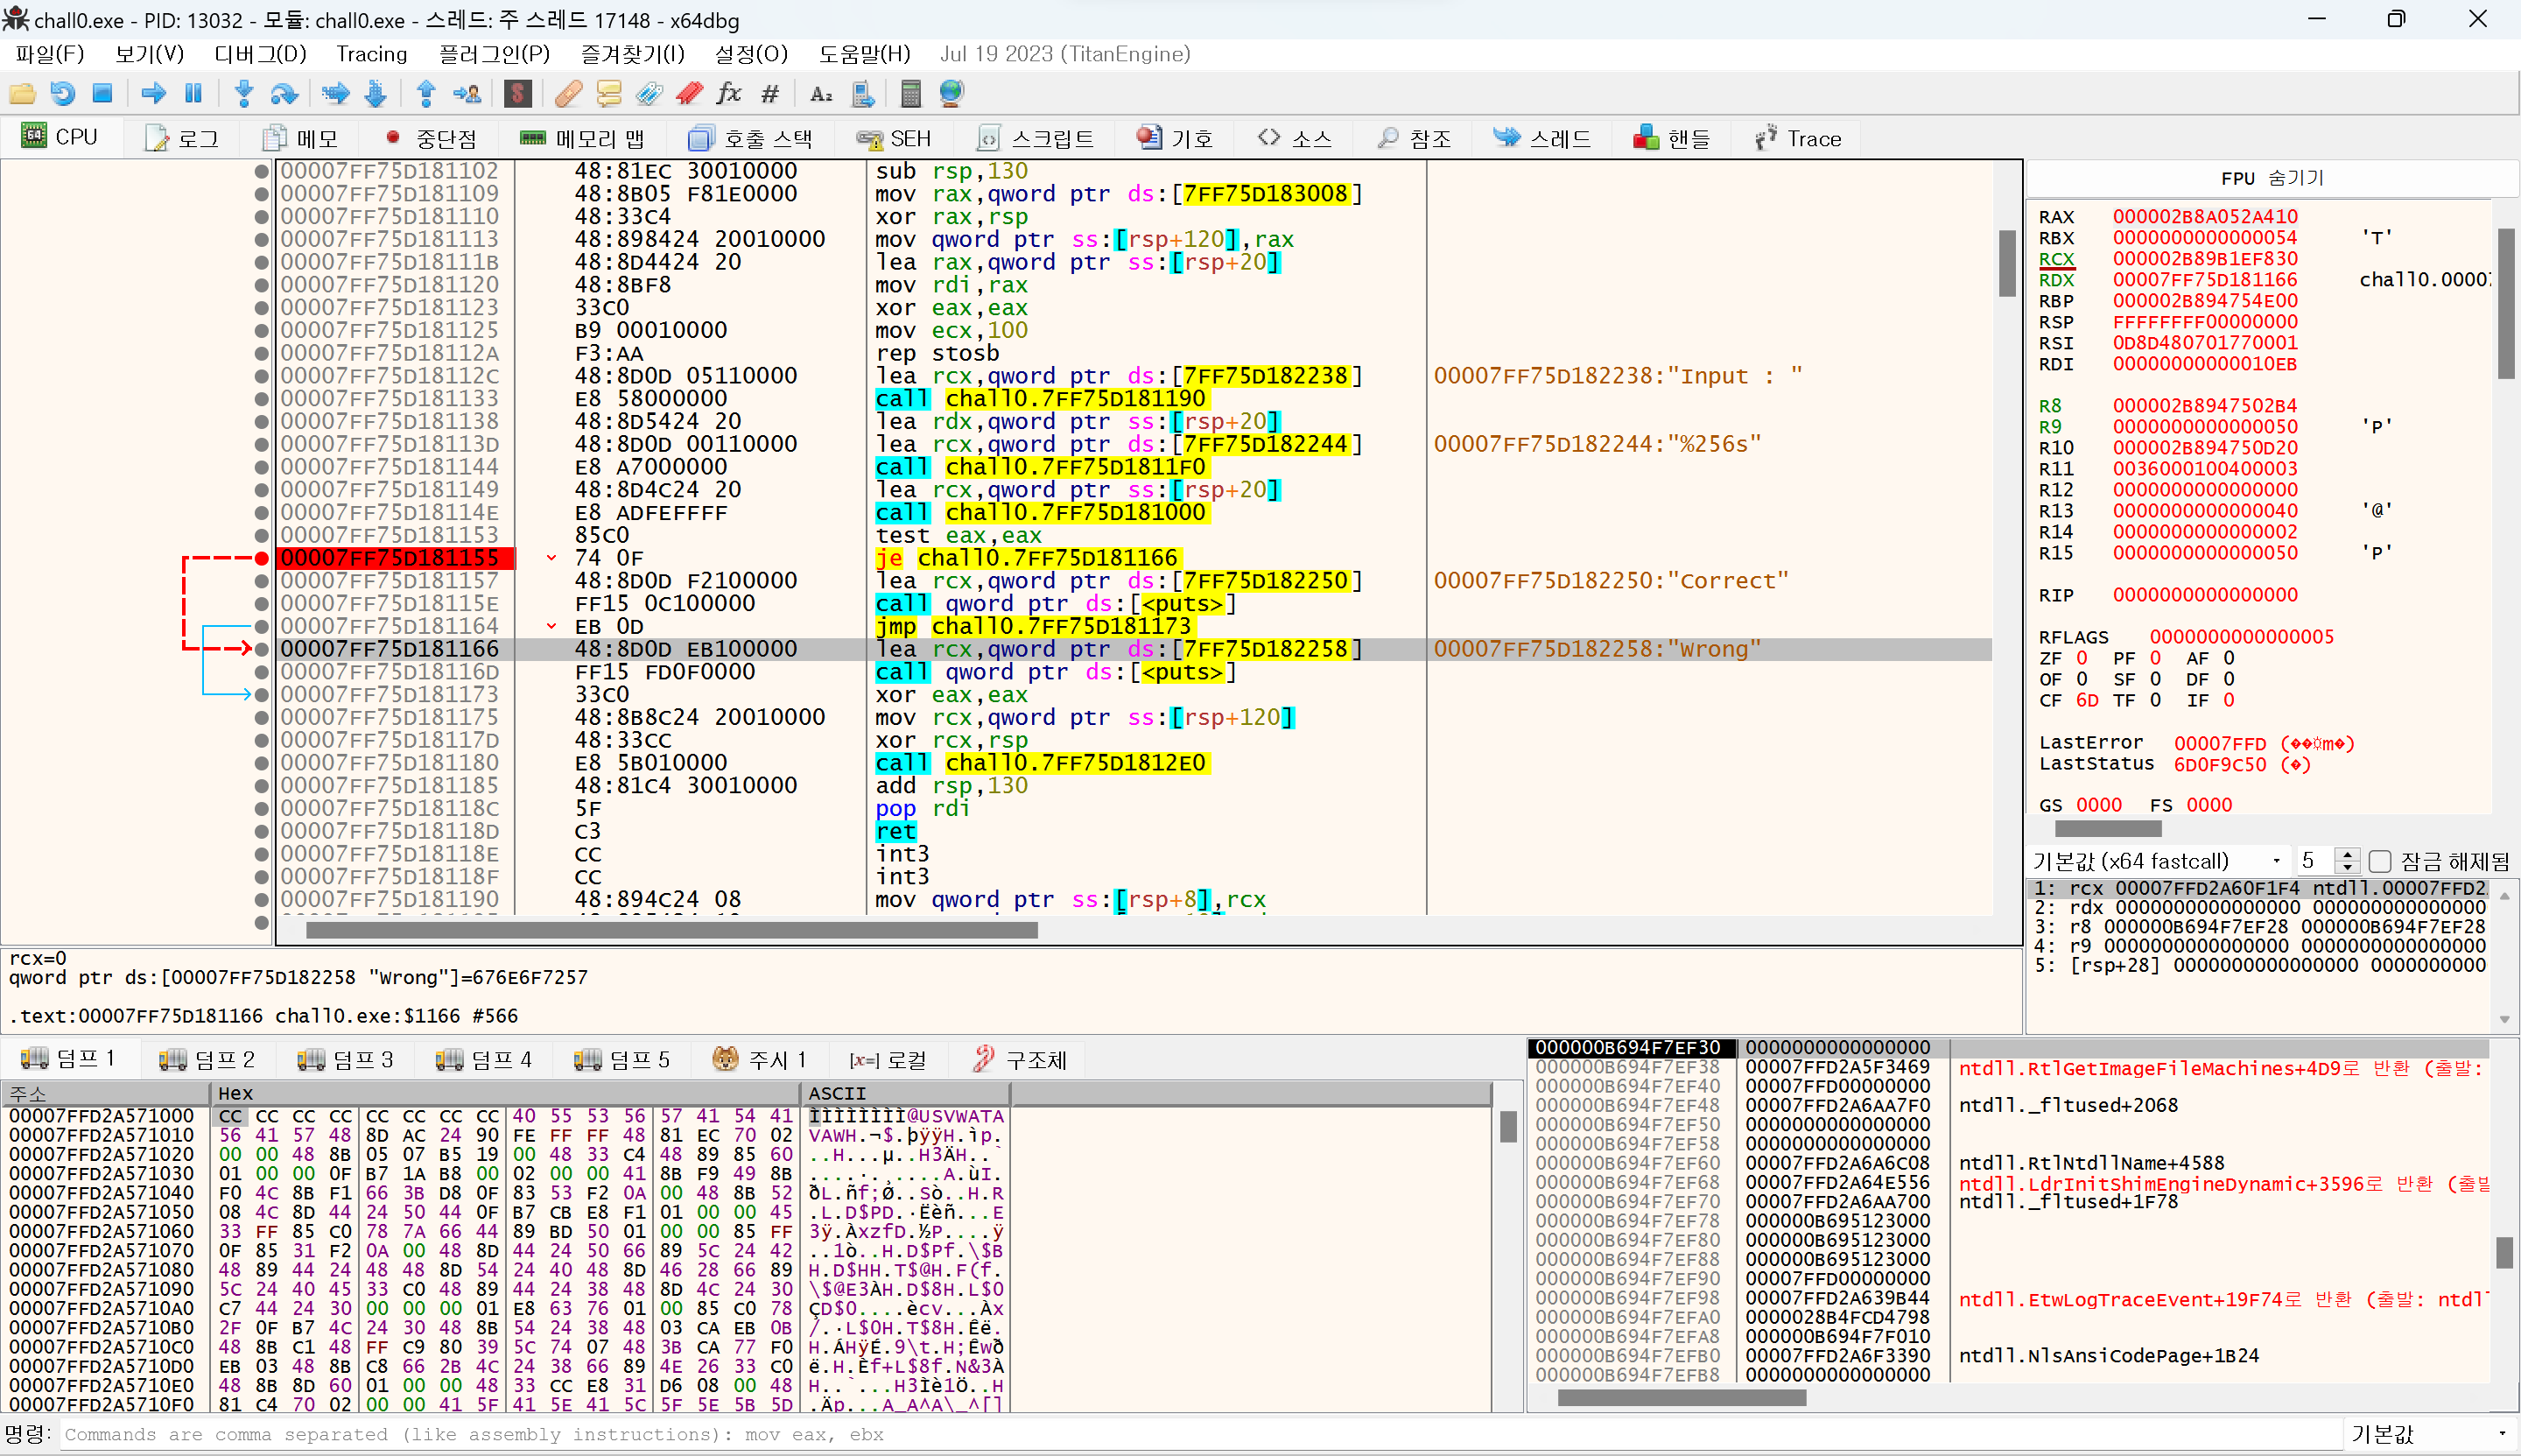Switch to the 메모리 맵 tab
The width and height of the screenshot is (2521, 1456).
coord(584,138)
